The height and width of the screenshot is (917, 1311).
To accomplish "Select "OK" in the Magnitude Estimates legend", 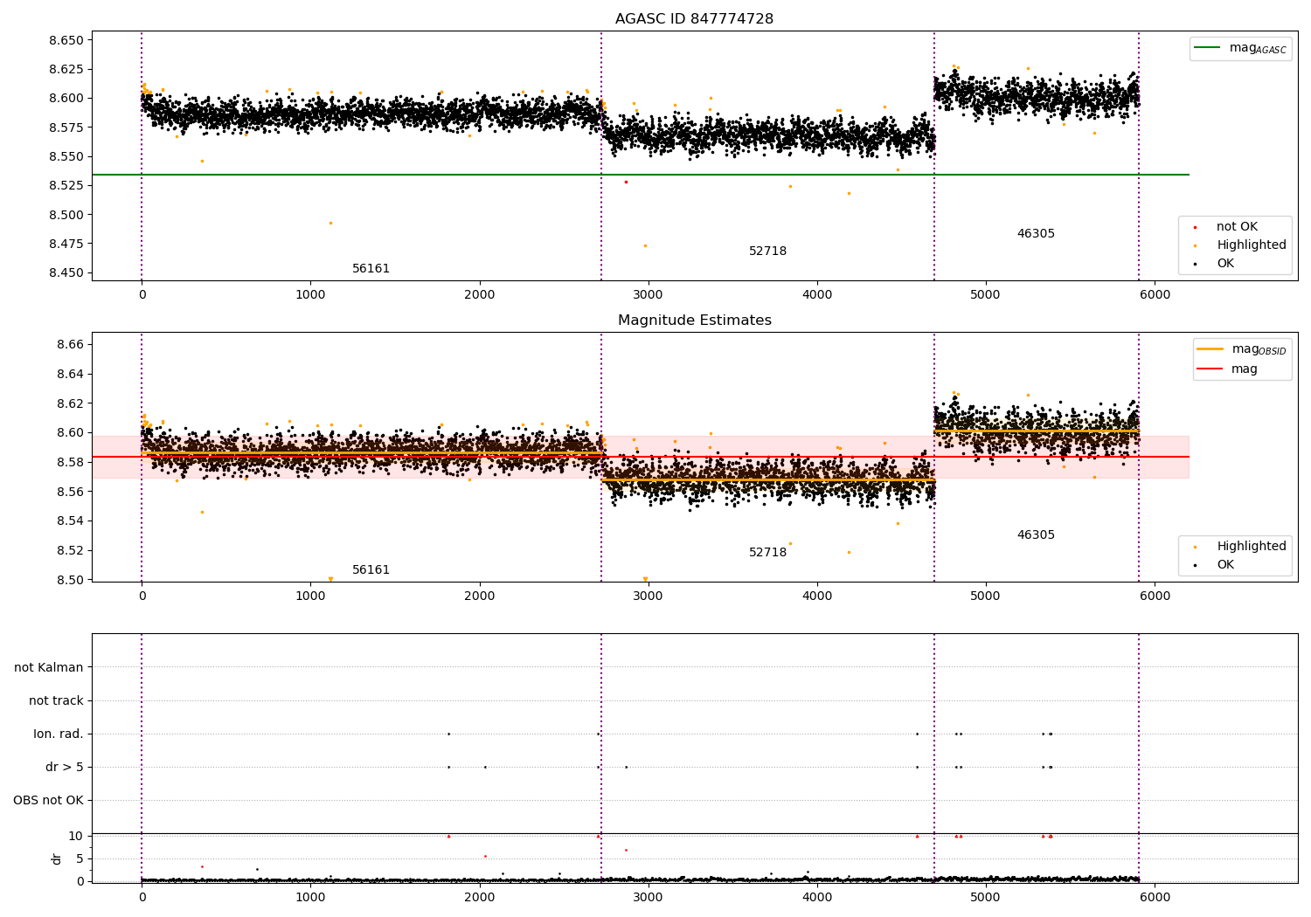I will [1225, 565].
